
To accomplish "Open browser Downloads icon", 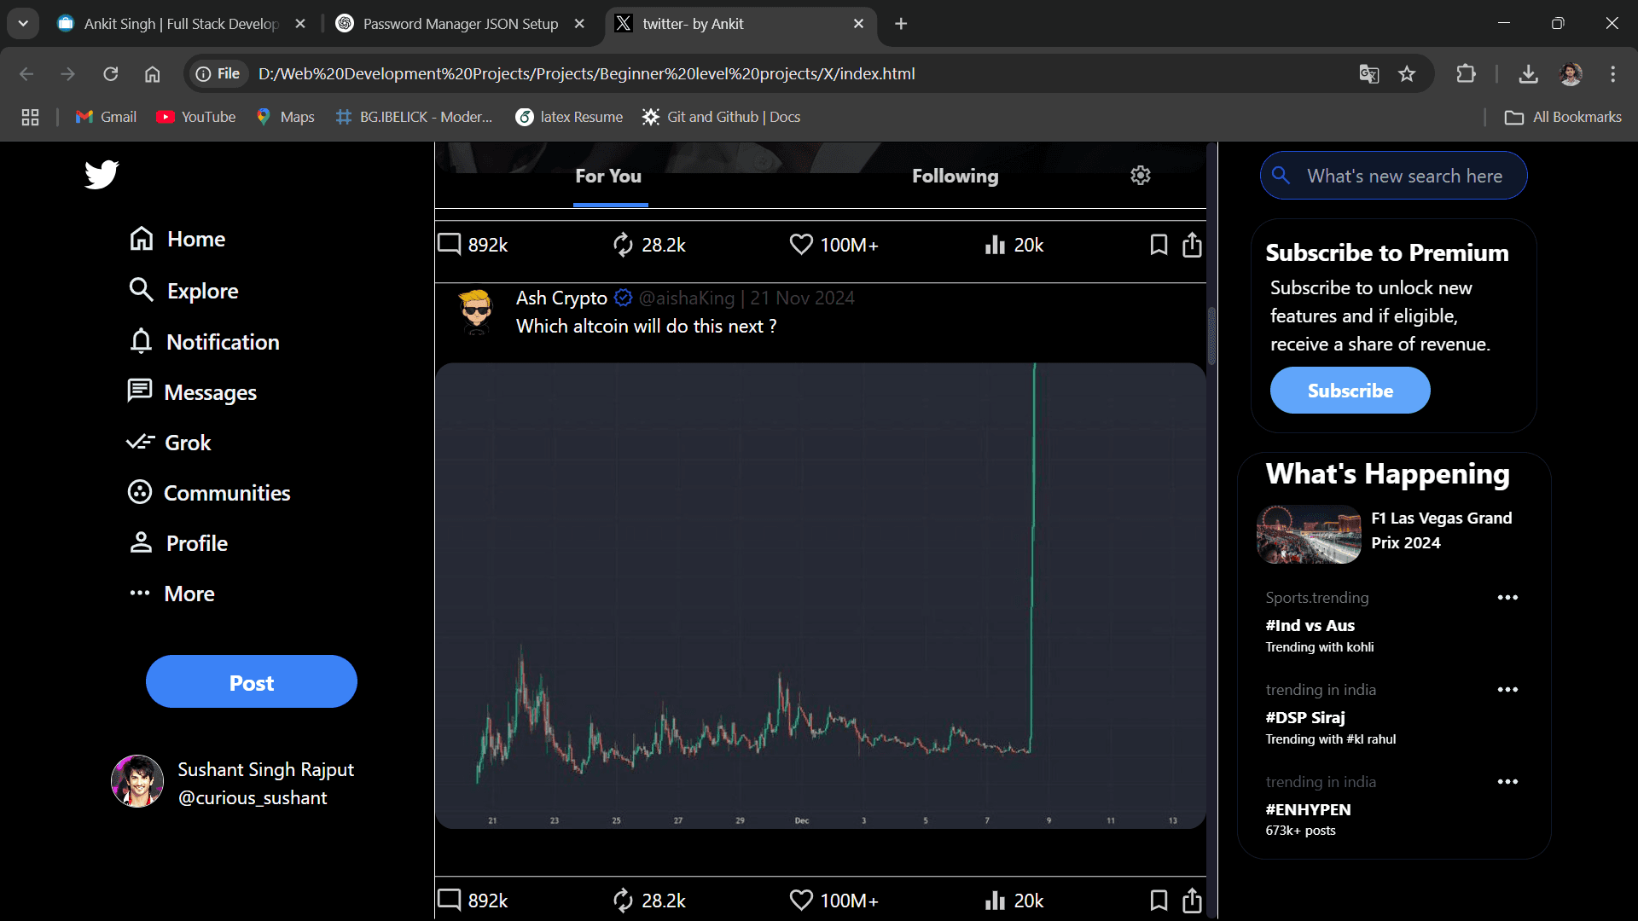I will pyautogui.click(x=1528, y=74).
